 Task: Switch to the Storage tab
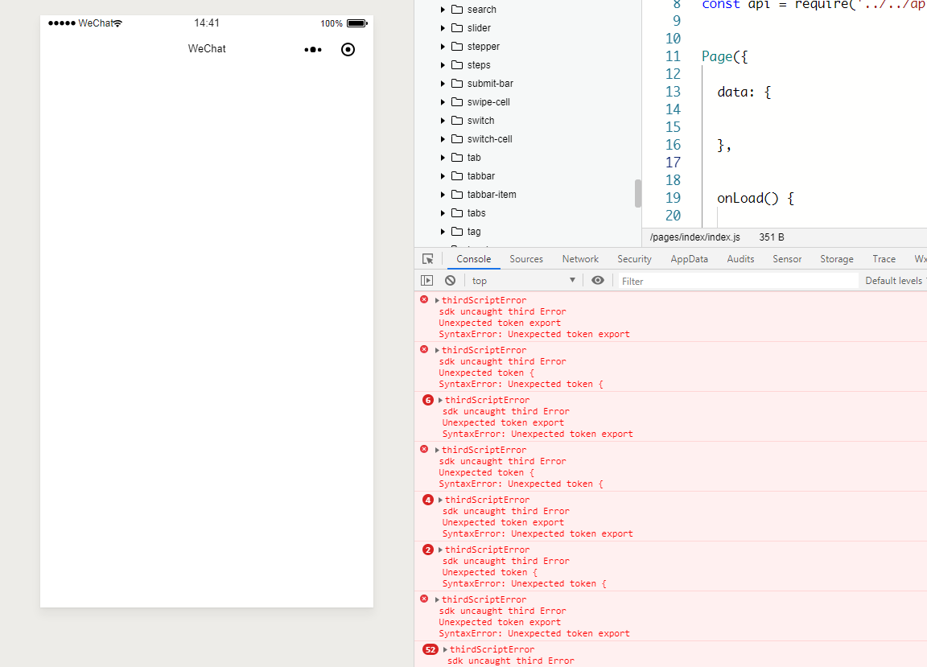(837, 259)
